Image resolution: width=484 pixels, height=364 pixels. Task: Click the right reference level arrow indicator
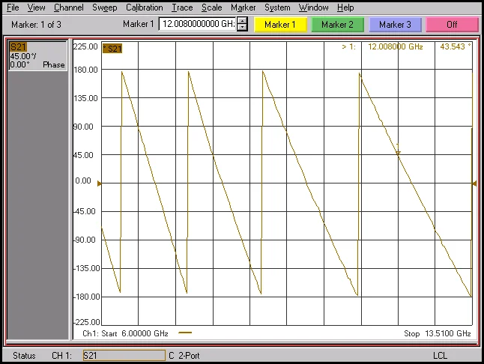click(474, 183)
